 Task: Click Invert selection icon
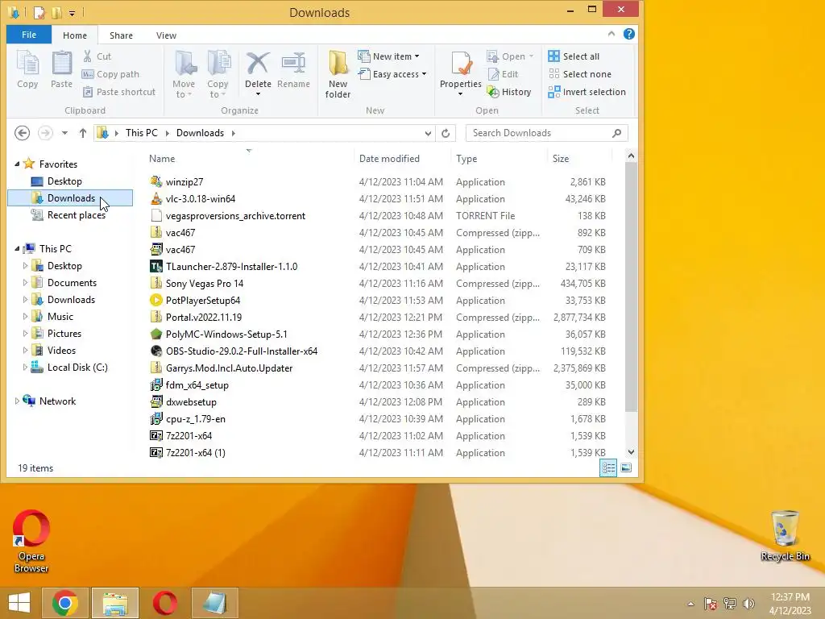click(553, 92)
